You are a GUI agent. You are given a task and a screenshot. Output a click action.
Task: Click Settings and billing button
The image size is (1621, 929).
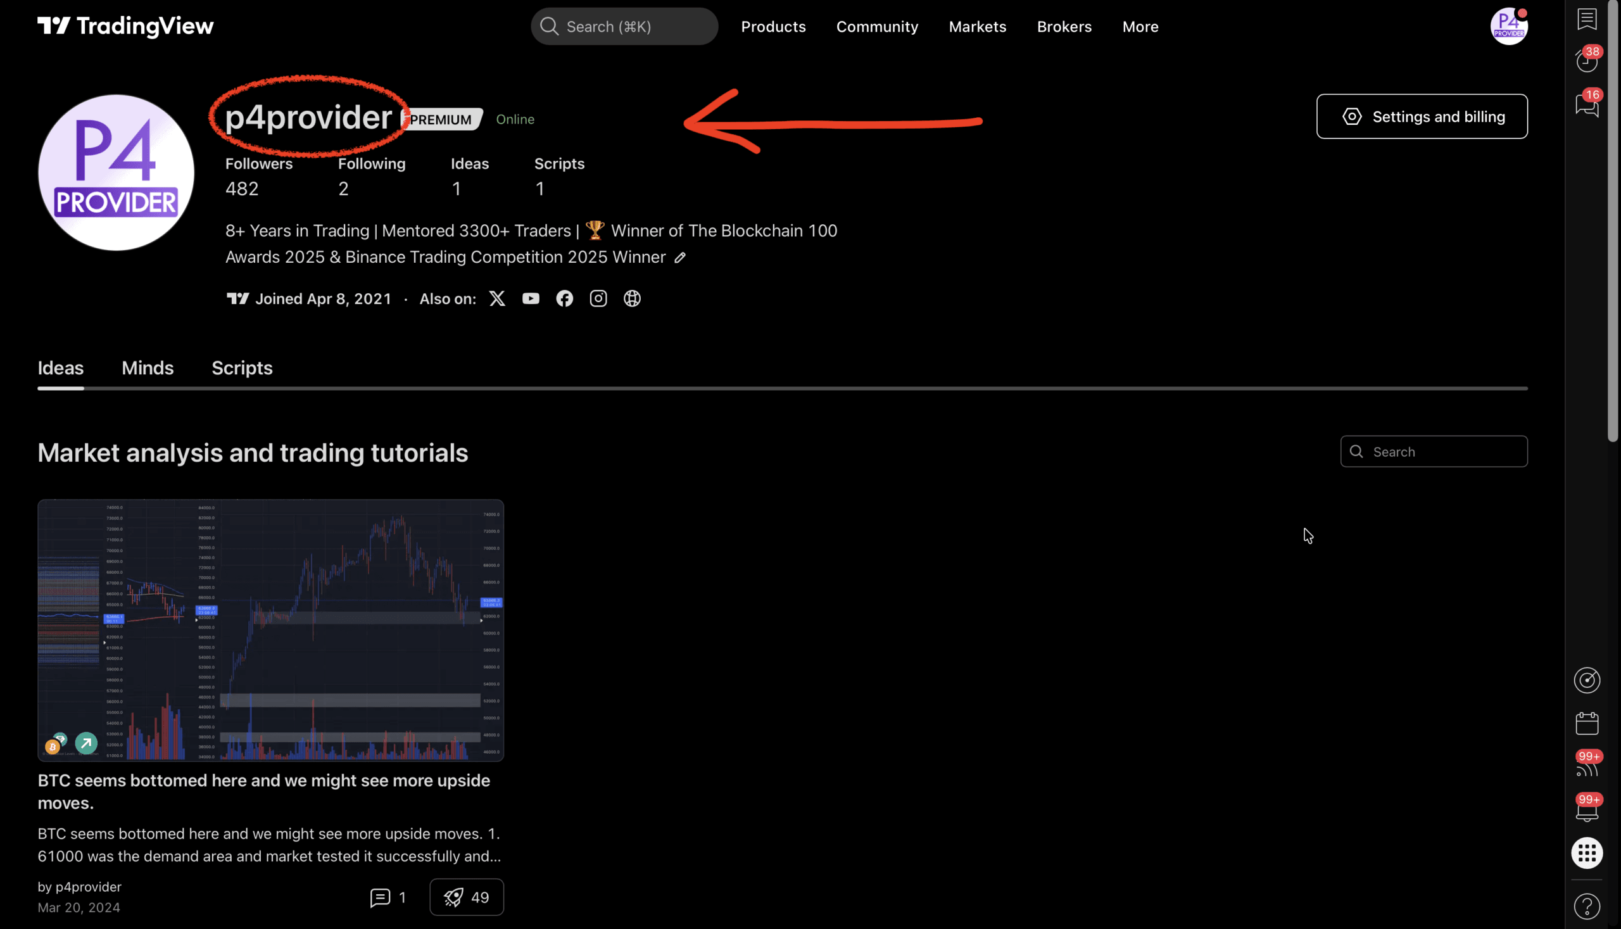click(1422, 117)
